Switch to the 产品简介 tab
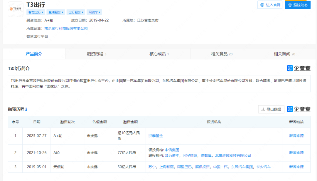Viewport: 317px width, 181px height. coord(34,54)
